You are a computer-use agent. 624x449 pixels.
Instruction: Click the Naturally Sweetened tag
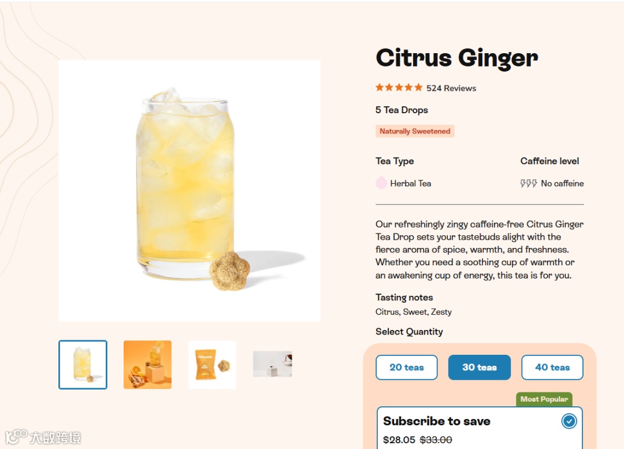point(415,131)
